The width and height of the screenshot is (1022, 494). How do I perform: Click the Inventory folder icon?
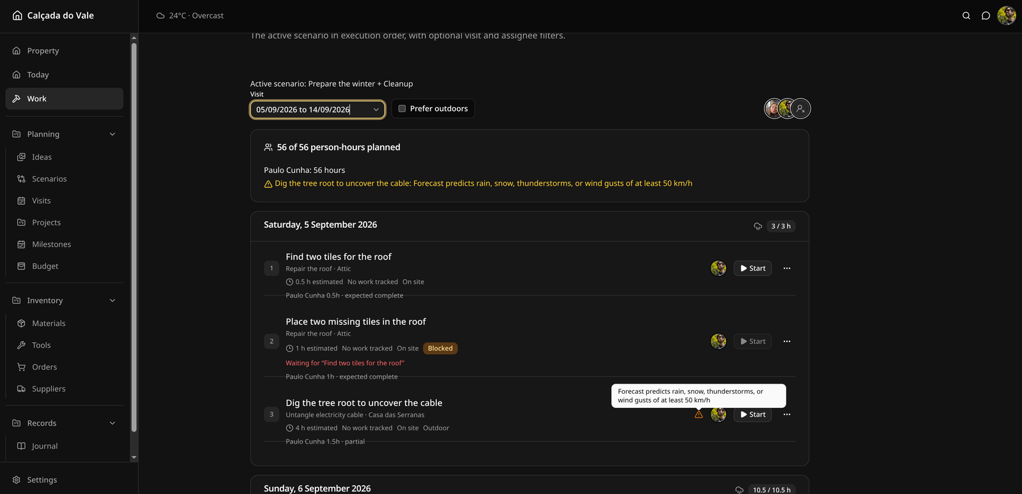17,301
